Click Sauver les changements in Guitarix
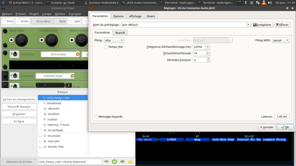Viewport: 296px width, 166px height. click(19, 99)
